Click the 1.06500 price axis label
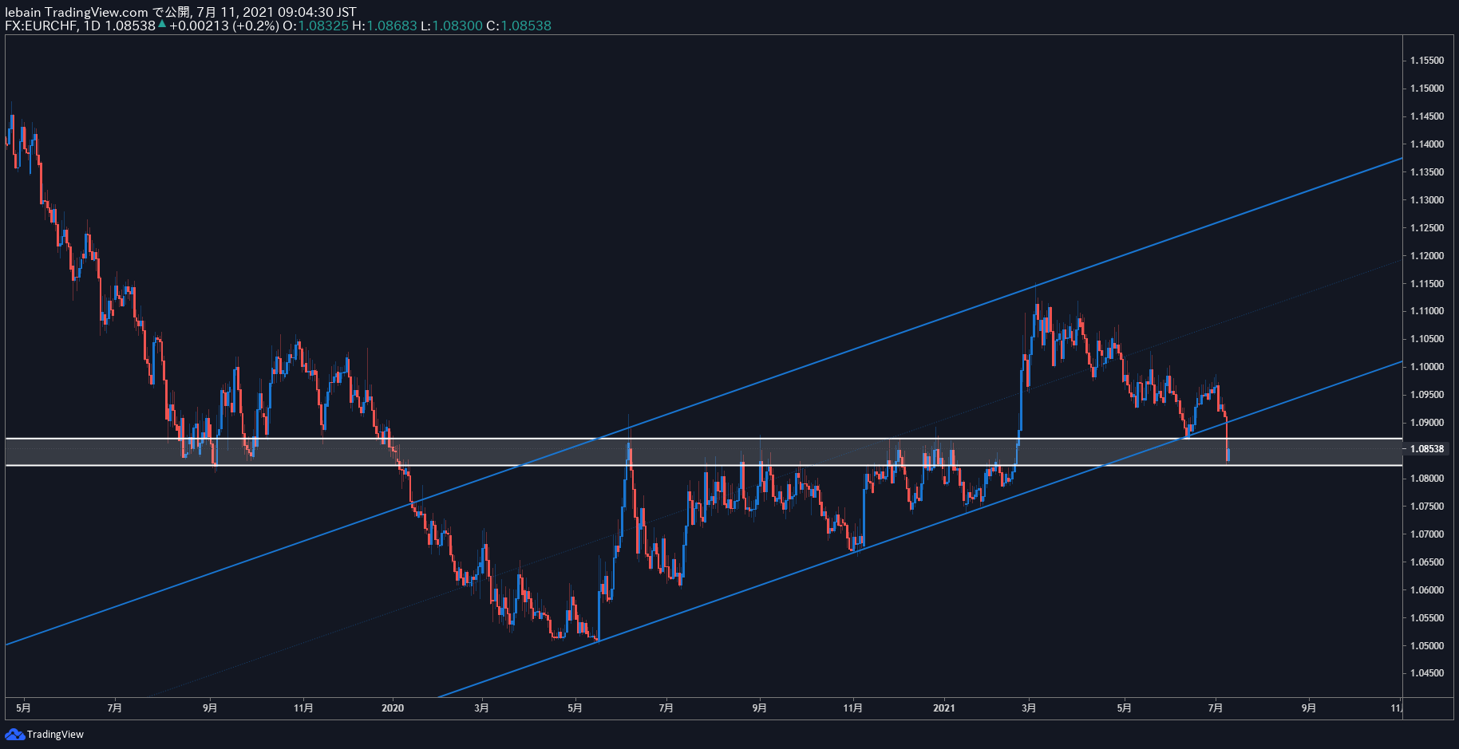 pyautogui.click(x=1427, y=562)
